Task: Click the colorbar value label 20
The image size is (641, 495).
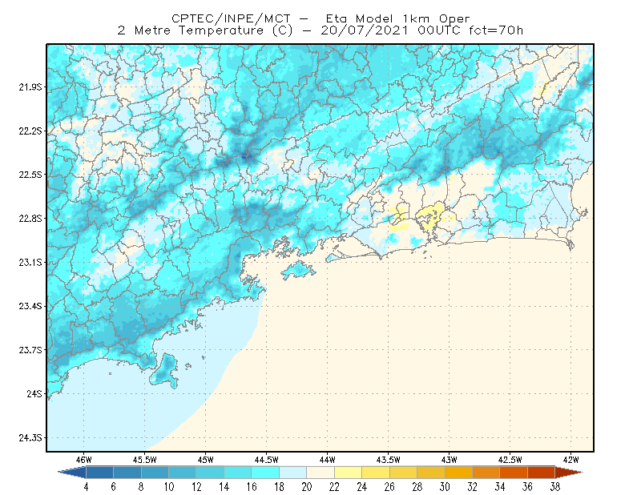Action: point(307,487)
